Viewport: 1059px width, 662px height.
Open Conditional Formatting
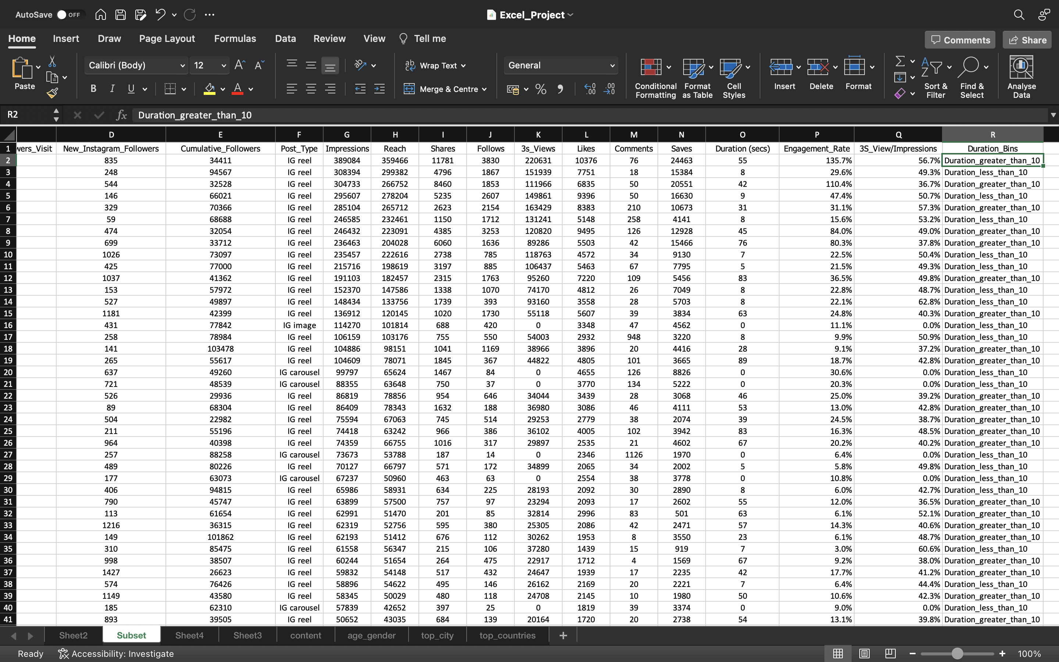pos(655,78)
